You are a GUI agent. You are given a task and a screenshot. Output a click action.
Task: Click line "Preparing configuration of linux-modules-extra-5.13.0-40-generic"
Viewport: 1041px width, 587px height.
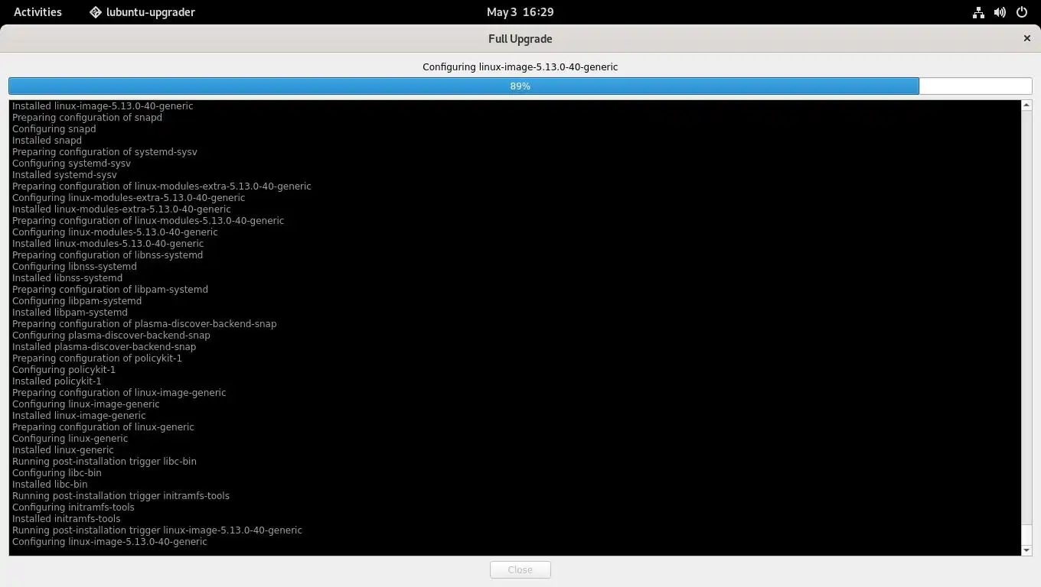pyautogui.click(x=162, y=186)
